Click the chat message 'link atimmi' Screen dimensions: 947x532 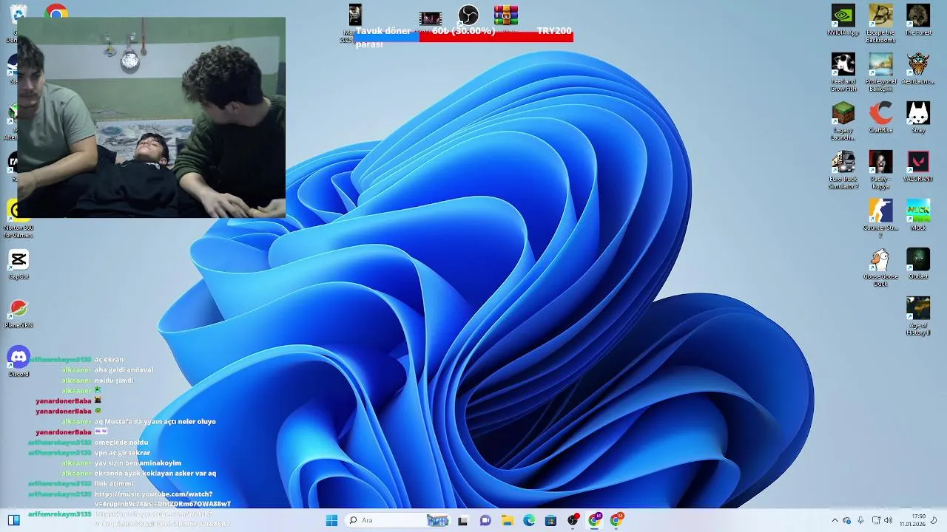pos(114,483)
